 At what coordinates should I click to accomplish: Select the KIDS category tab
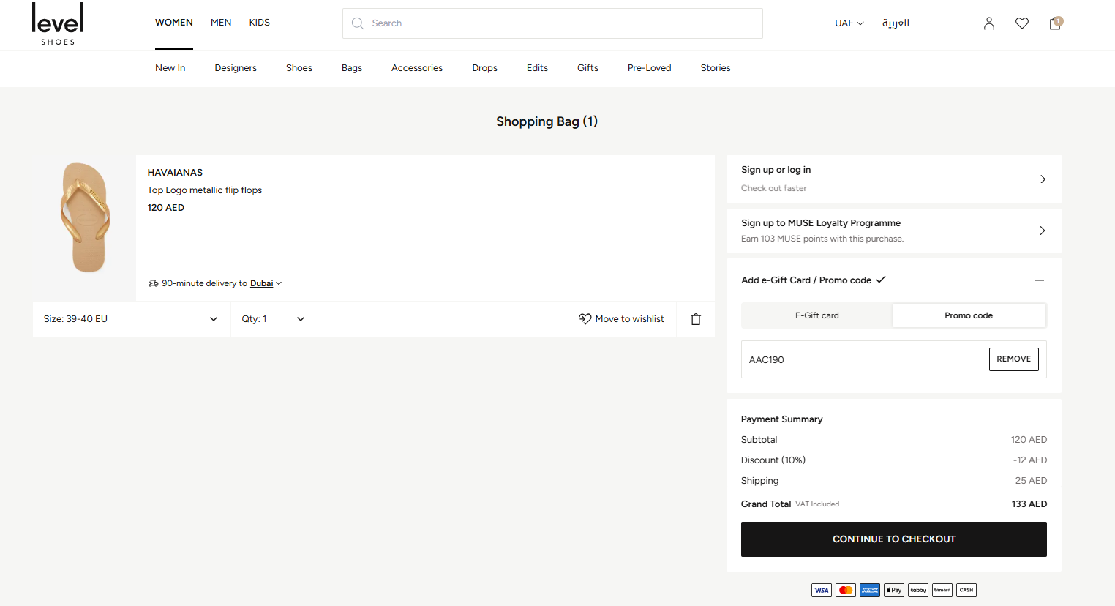click(260, 23)
